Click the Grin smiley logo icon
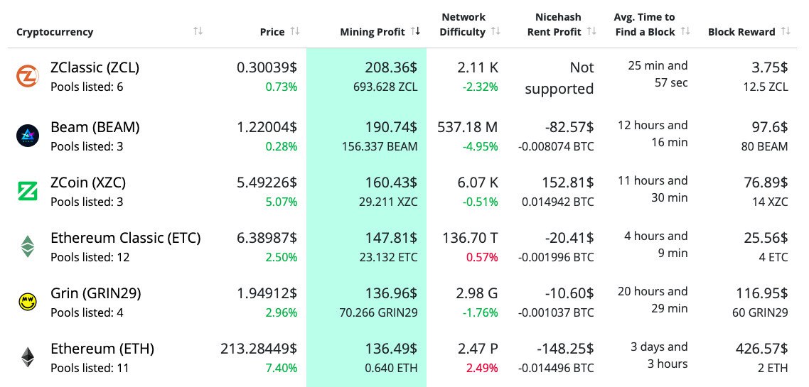The image size is (809, 387). (x=27, y=302)
